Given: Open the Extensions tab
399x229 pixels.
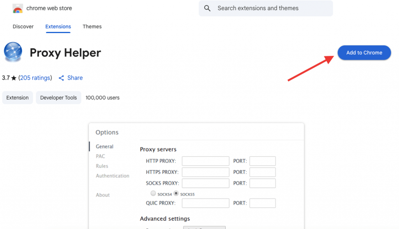Looking at the screenshot, I should (x=58, y=27).
